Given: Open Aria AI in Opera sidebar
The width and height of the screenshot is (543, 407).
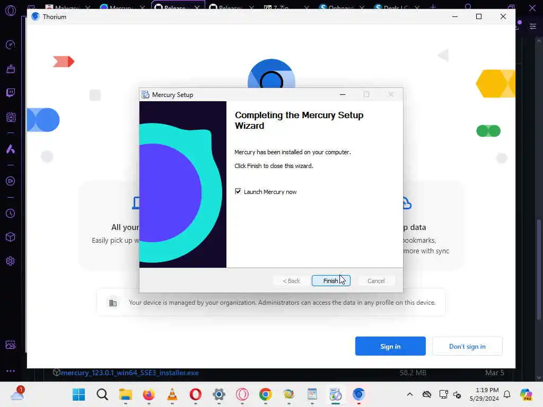Looking at the screenshot, I should pos(11,149).
